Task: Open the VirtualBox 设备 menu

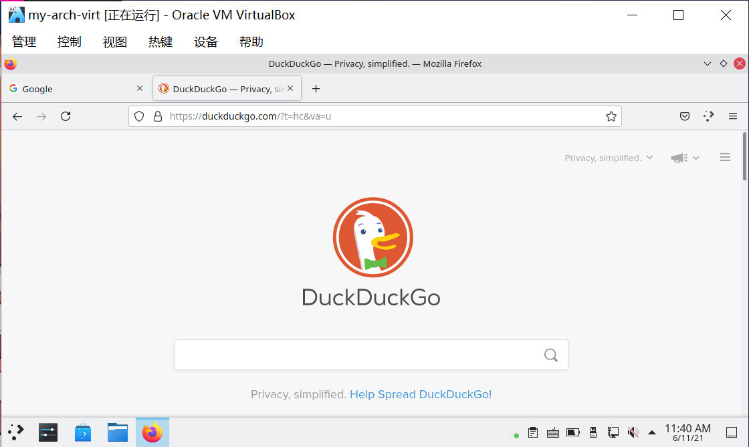Action: [x=206, y=42]
